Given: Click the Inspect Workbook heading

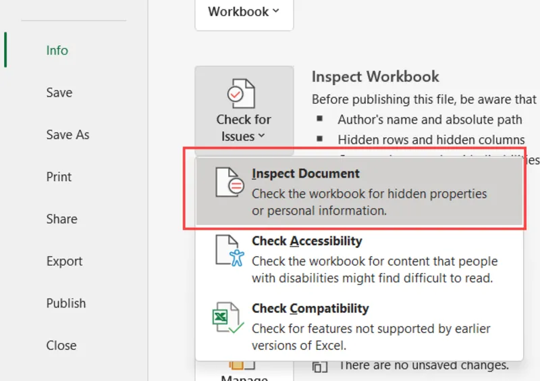Looking at the screenshot, I should tap(375, 76).
